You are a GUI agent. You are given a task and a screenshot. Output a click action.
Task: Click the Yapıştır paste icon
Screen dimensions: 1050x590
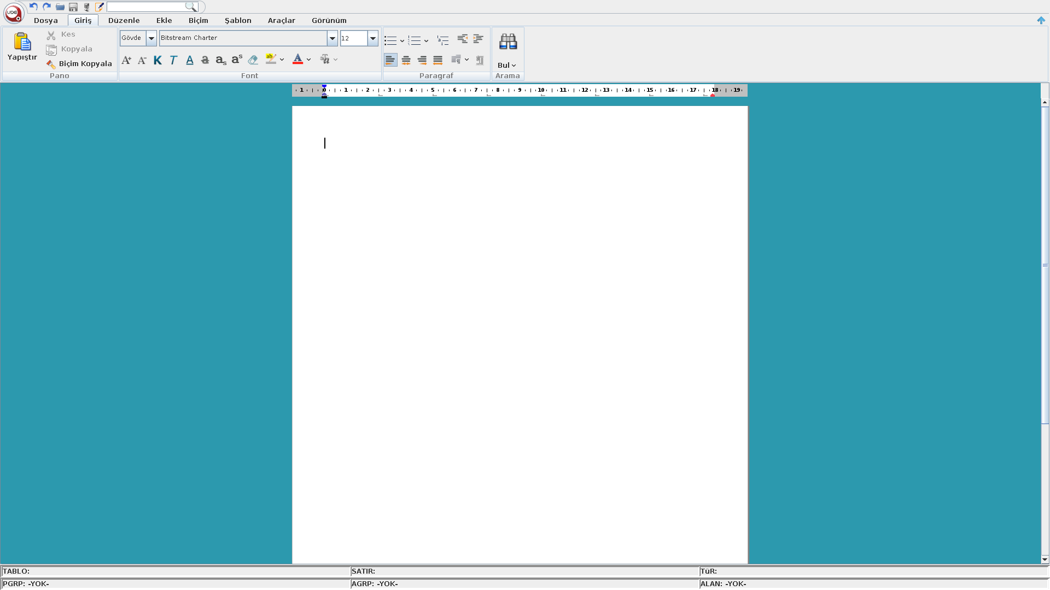point(22,42)
